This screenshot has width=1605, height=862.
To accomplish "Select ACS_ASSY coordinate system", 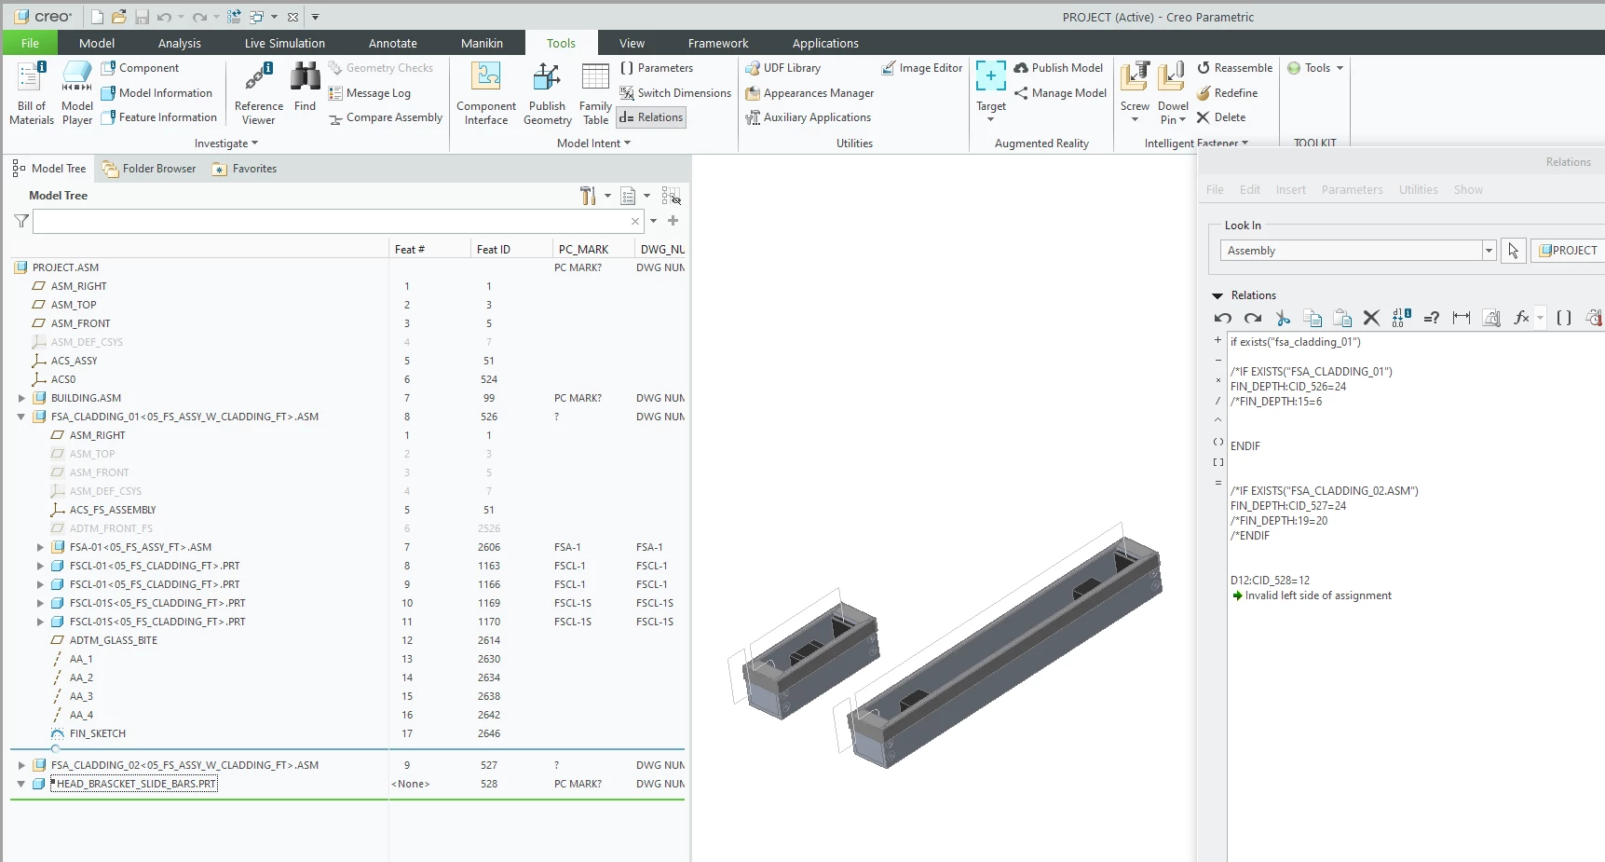I will tap(75, 361).
